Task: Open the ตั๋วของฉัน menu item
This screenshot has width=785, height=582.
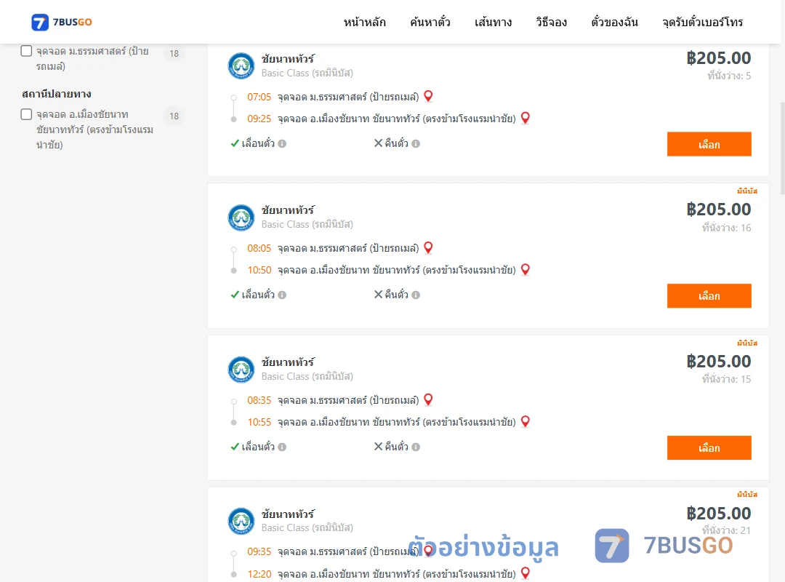Action: [614, 22]
